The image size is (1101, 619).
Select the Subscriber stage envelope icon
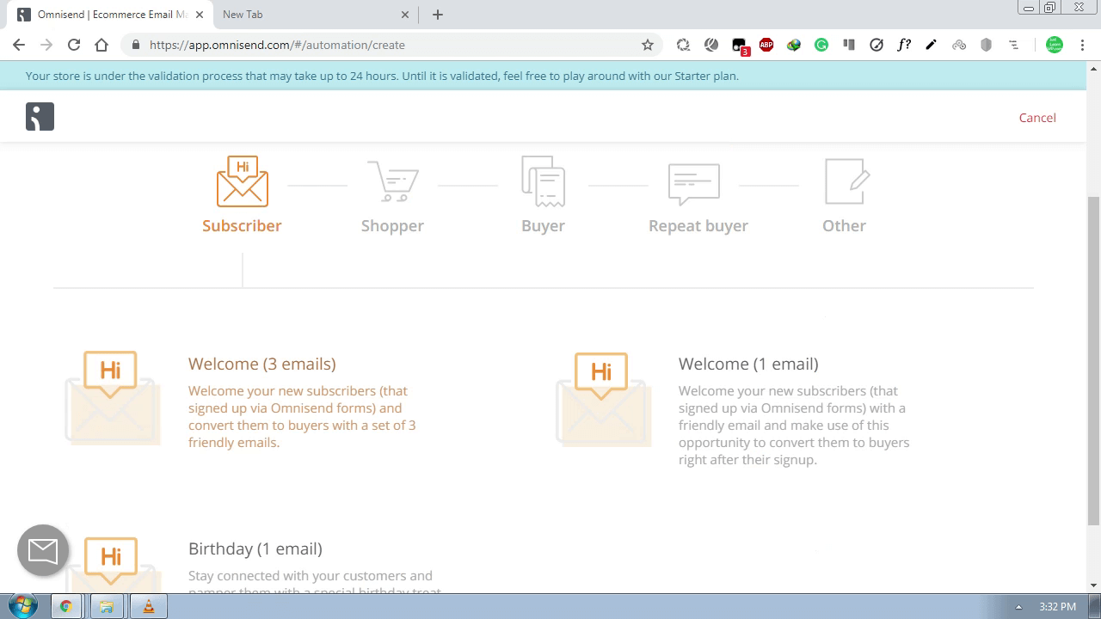click(x=243, y=181)
